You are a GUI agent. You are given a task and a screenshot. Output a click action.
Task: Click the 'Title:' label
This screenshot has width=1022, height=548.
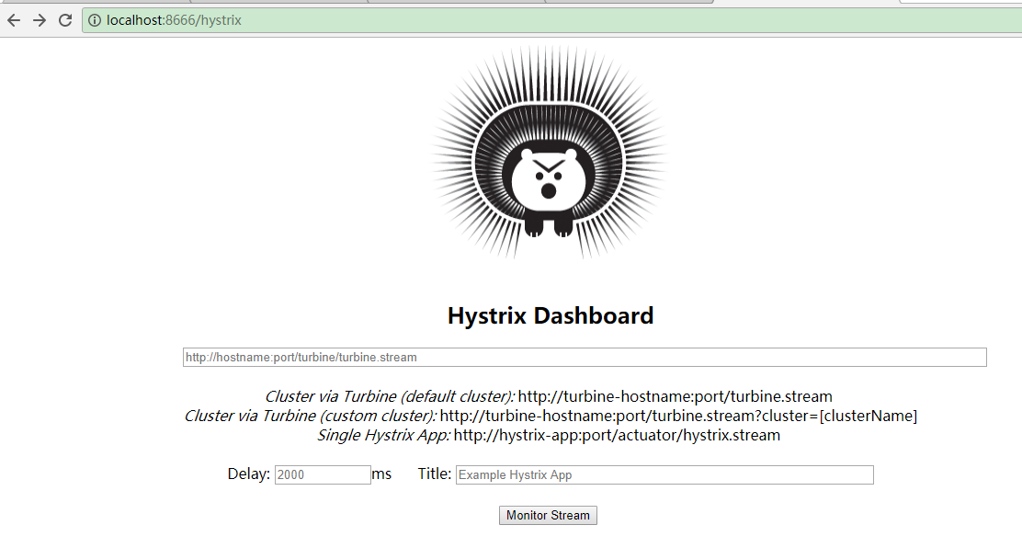[x=434, y=474]
